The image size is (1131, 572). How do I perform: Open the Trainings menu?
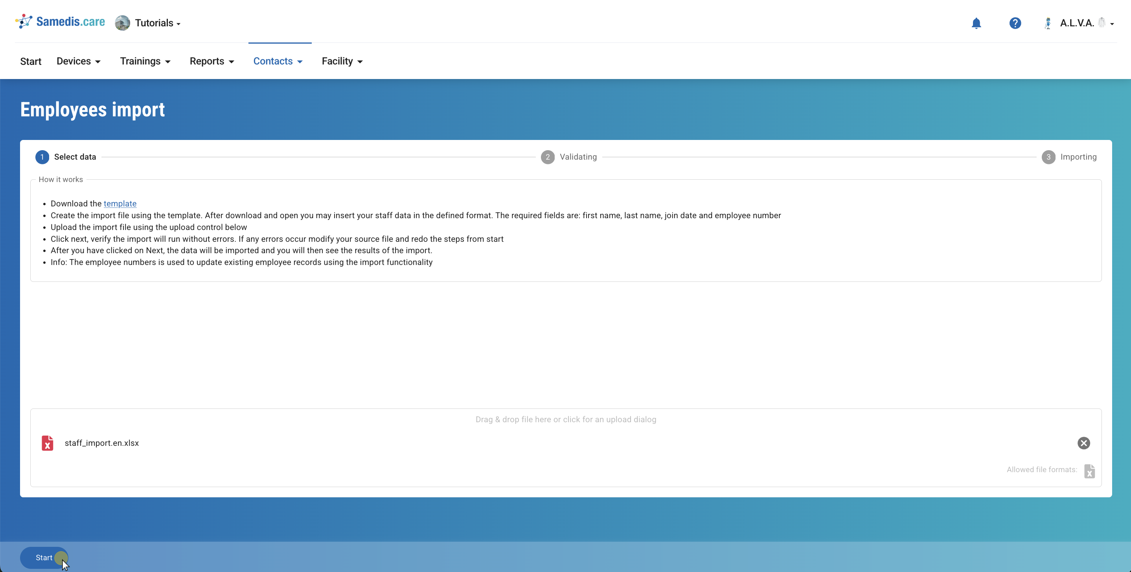click(x=145, y=61)
